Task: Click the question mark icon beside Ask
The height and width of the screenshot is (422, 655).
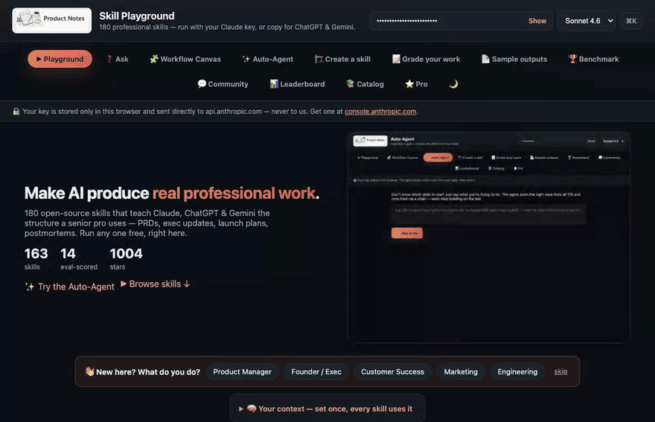Action: tap(109, 59)
